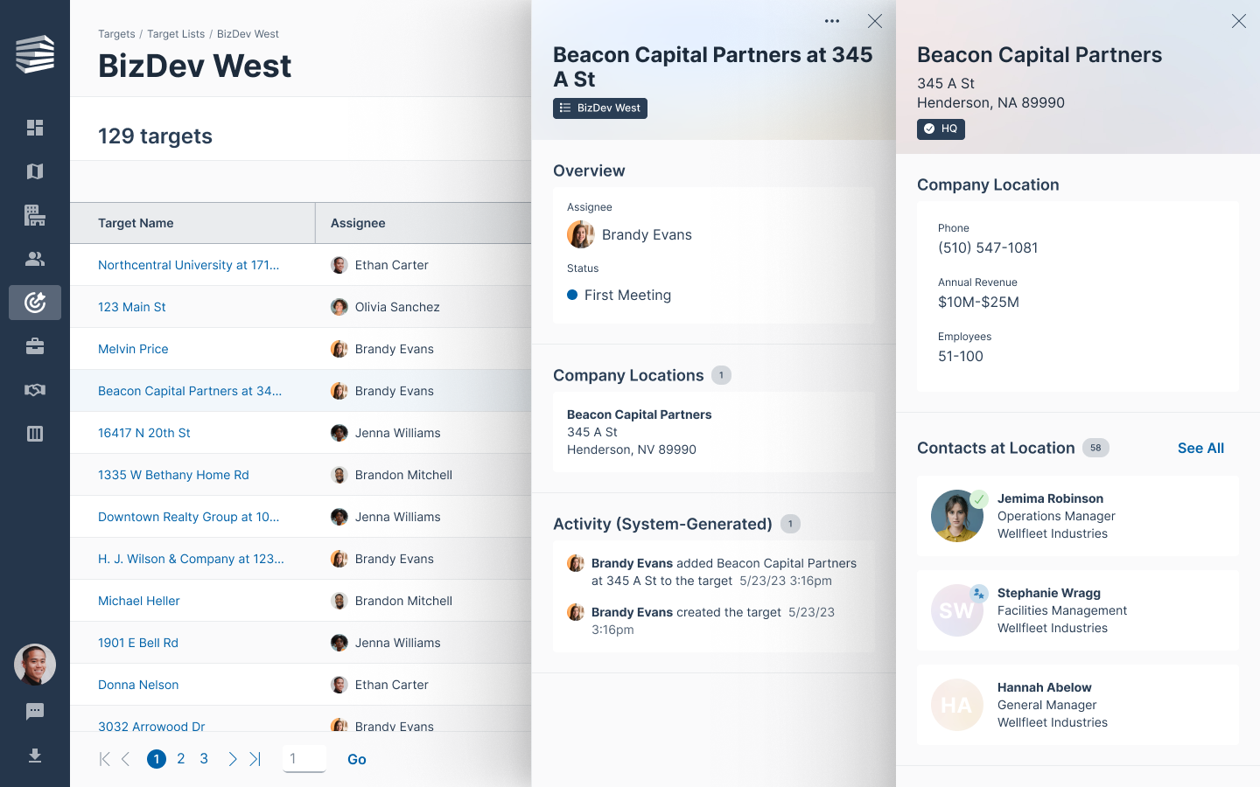
Task: Open the buildings icon in sidebar
Action: 35,215
